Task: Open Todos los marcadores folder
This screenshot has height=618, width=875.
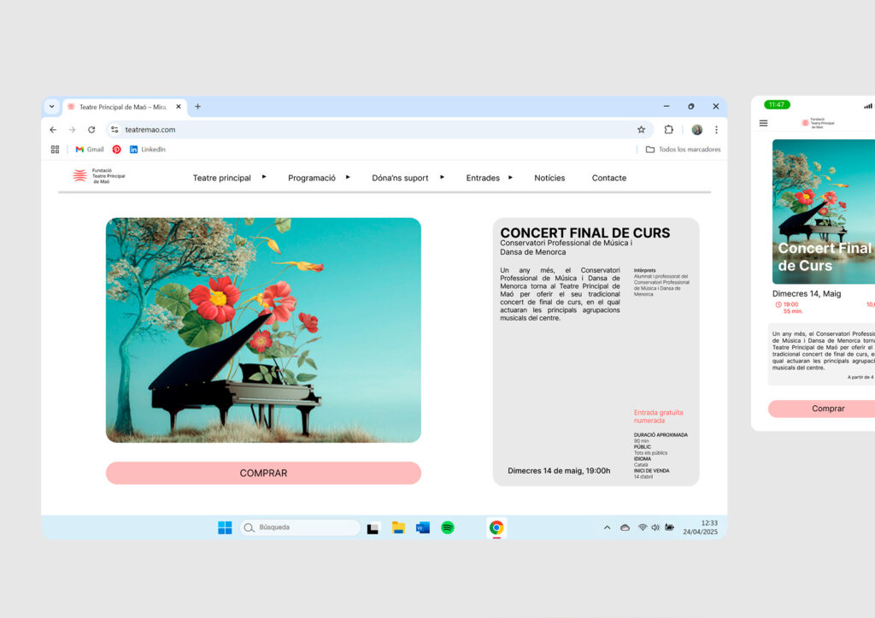Action: (683, 150)
